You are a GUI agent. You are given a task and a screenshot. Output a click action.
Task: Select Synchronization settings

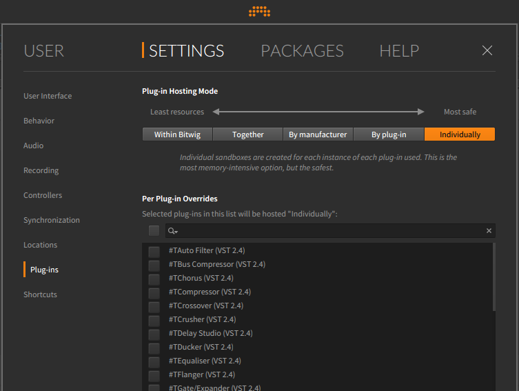[x=52, y=220]
